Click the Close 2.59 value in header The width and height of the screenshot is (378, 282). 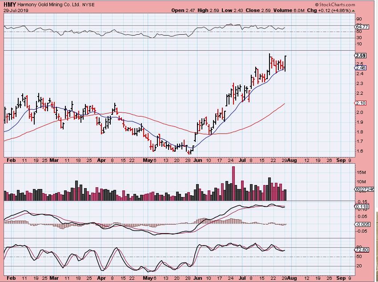257,10
